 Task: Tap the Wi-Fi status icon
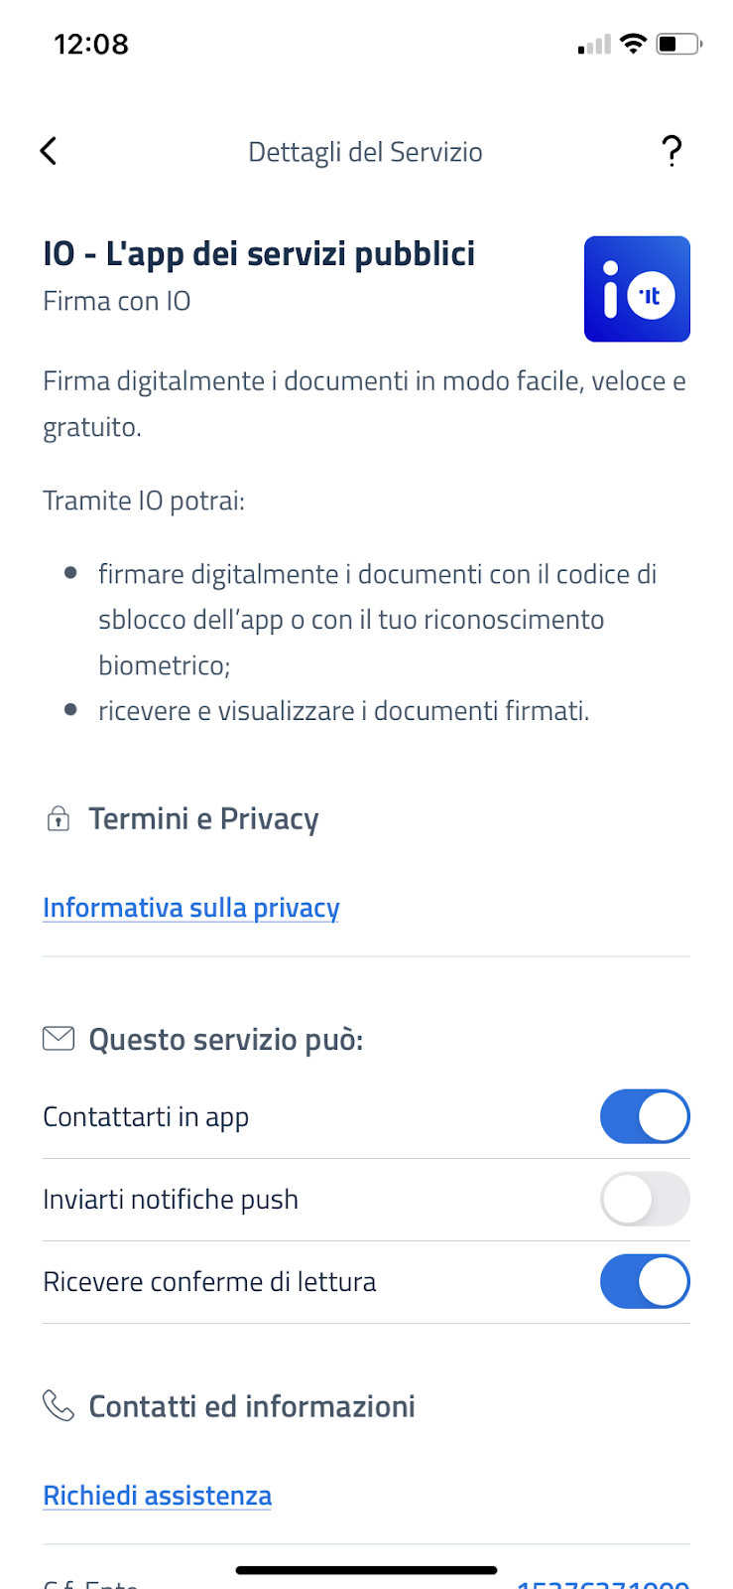point(633,44)
